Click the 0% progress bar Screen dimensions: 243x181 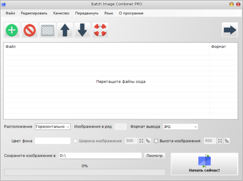click(85, 172)
